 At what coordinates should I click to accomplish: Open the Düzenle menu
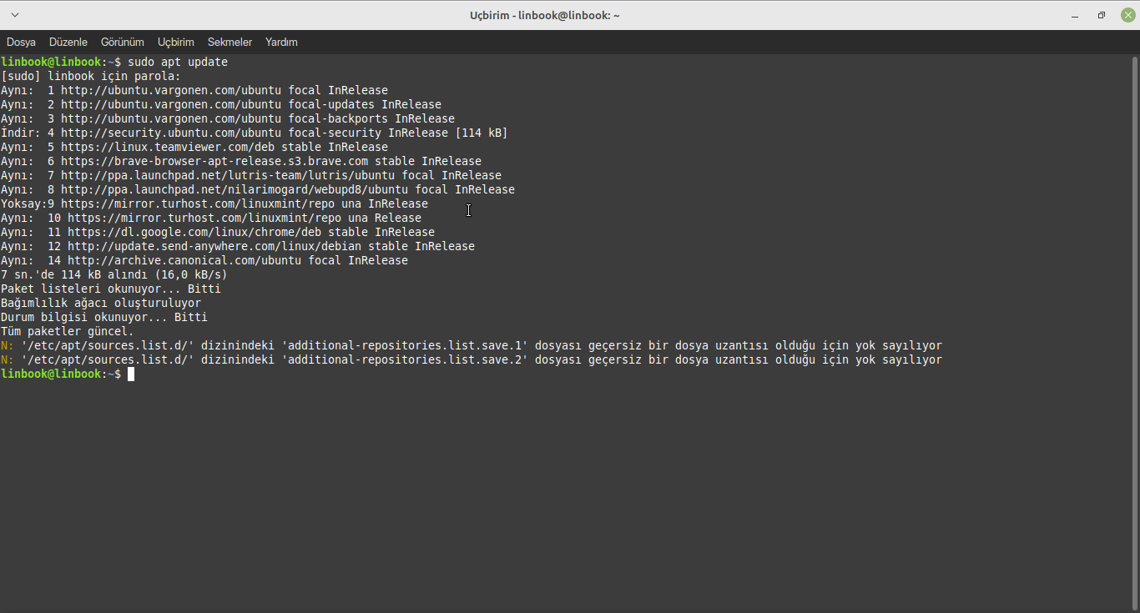tap(68, 42)
